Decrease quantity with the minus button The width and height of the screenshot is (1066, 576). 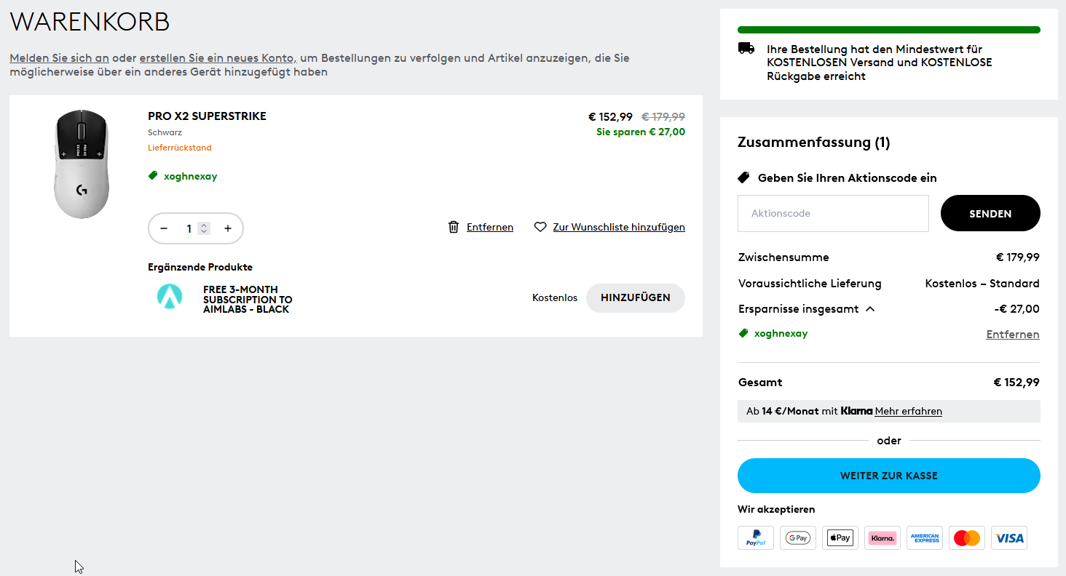click(x=164, y=228)
